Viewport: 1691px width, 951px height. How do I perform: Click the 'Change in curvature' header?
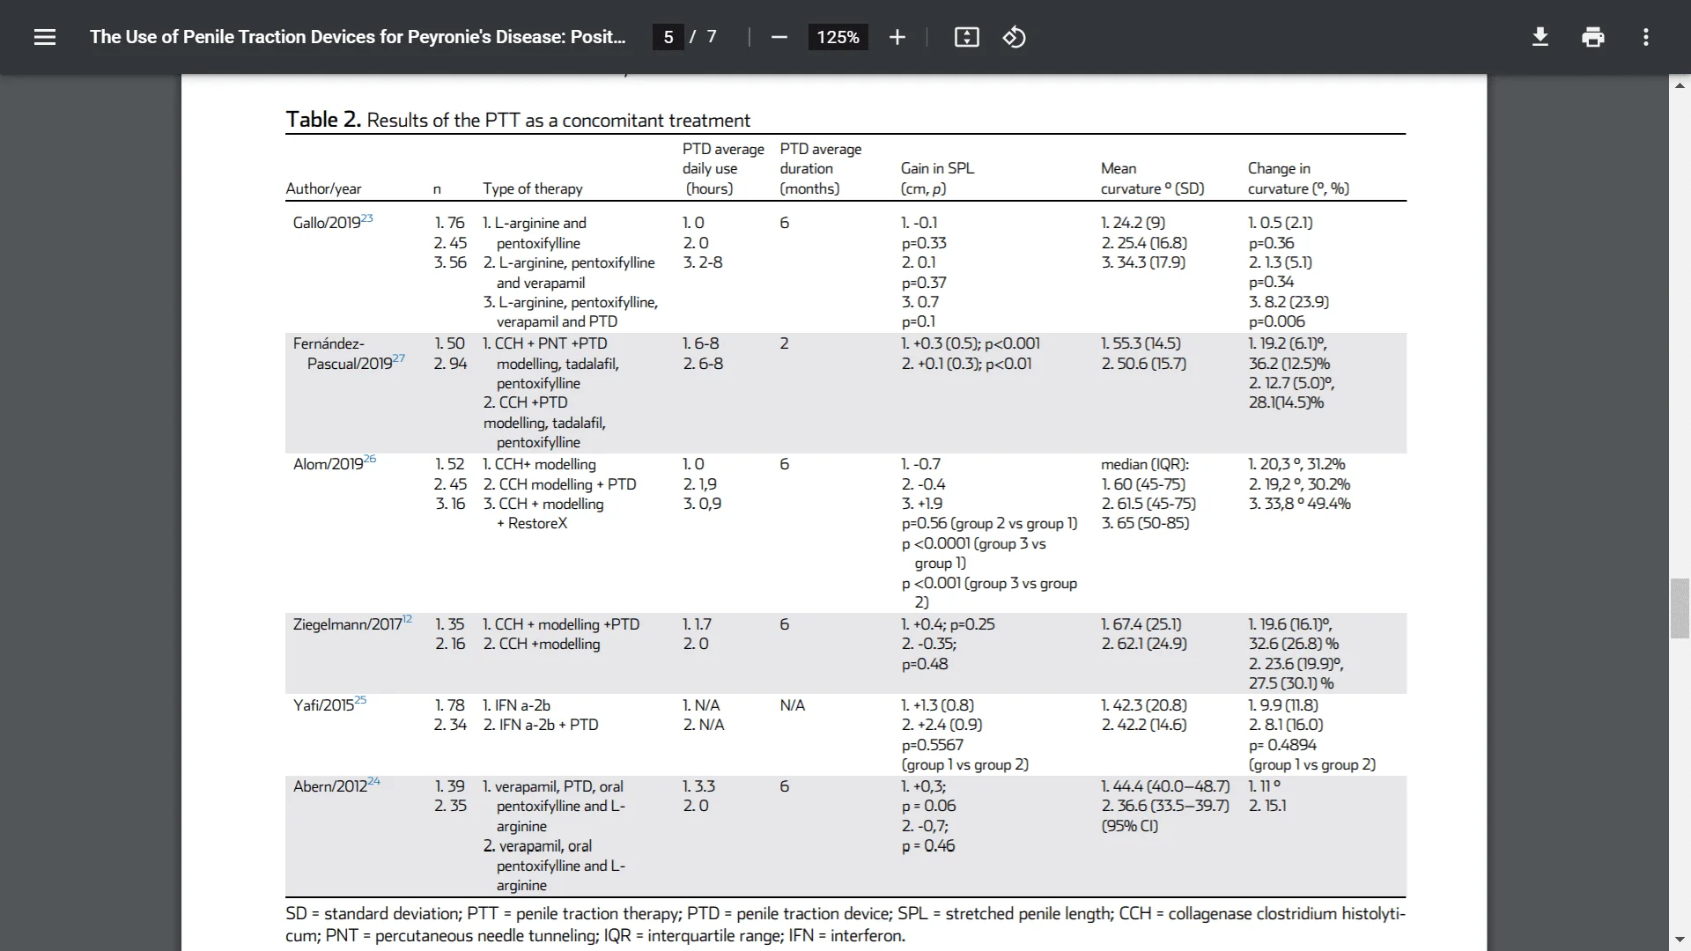click(x=1298, y=178)
